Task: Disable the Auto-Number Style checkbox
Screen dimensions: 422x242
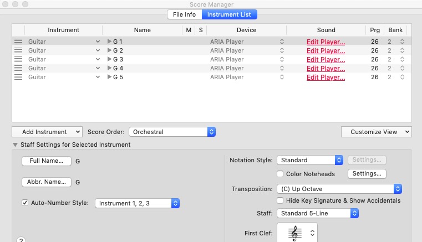Action: pos(25,203)
